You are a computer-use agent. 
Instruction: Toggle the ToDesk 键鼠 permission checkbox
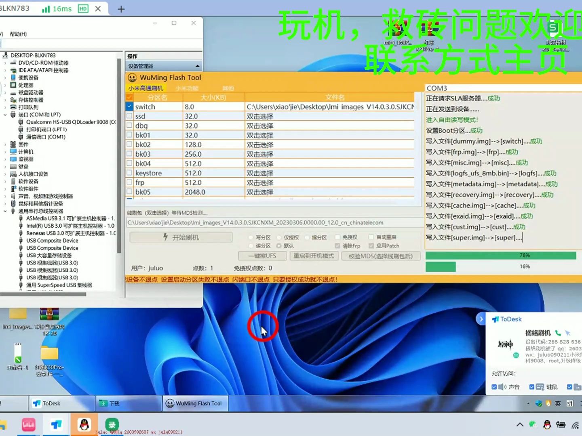coord(532,387)
